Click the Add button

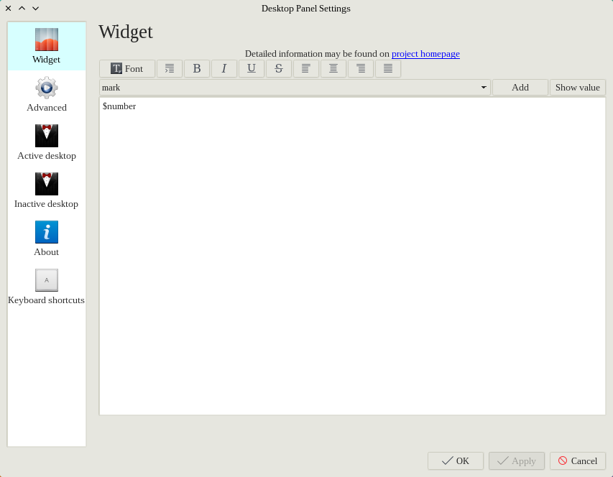(520, 88)
